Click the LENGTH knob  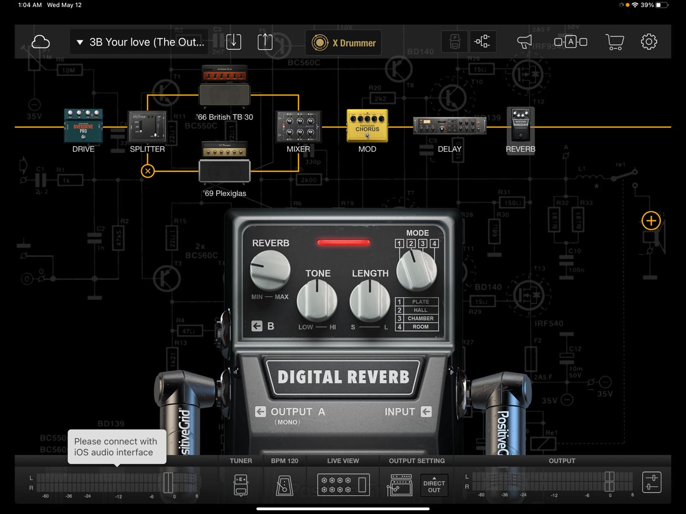(x=370, y=300)
